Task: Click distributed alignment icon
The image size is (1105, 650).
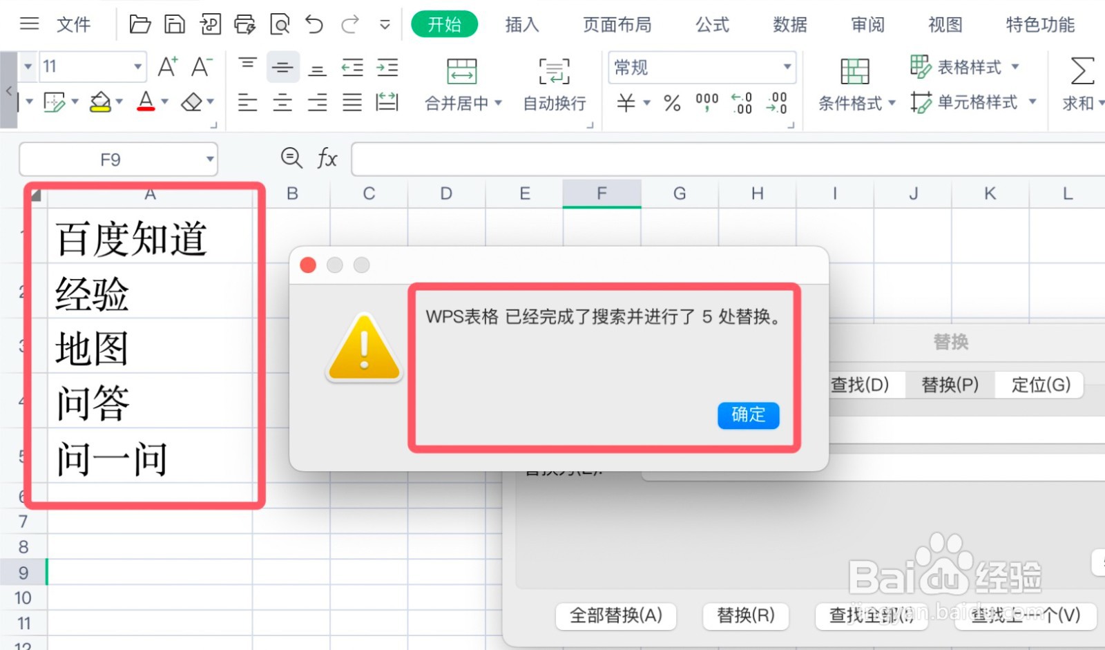Action: [387, 102]
